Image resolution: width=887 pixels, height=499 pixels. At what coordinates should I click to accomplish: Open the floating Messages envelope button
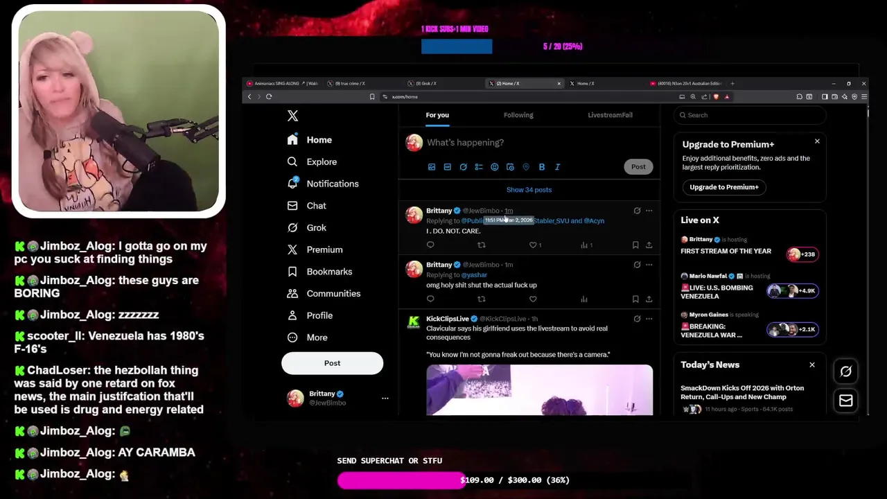click(845, 401)
